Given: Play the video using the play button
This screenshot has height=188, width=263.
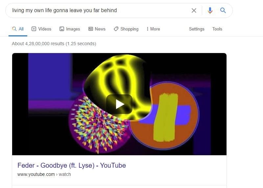Looking at the screenshot, I should click(119, 104).
